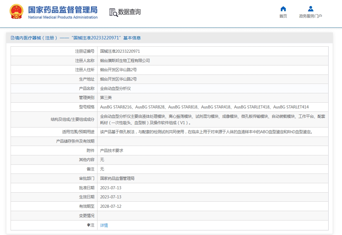Click the 注册证编号 row label
342x235 pixels.
[x=85, y=51]
